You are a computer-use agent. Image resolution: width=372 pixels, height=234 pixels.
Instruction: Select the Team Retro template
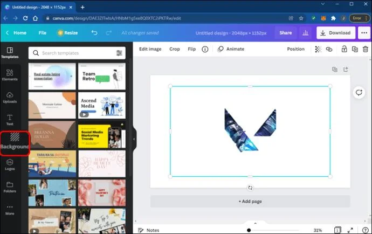[102, 76]
